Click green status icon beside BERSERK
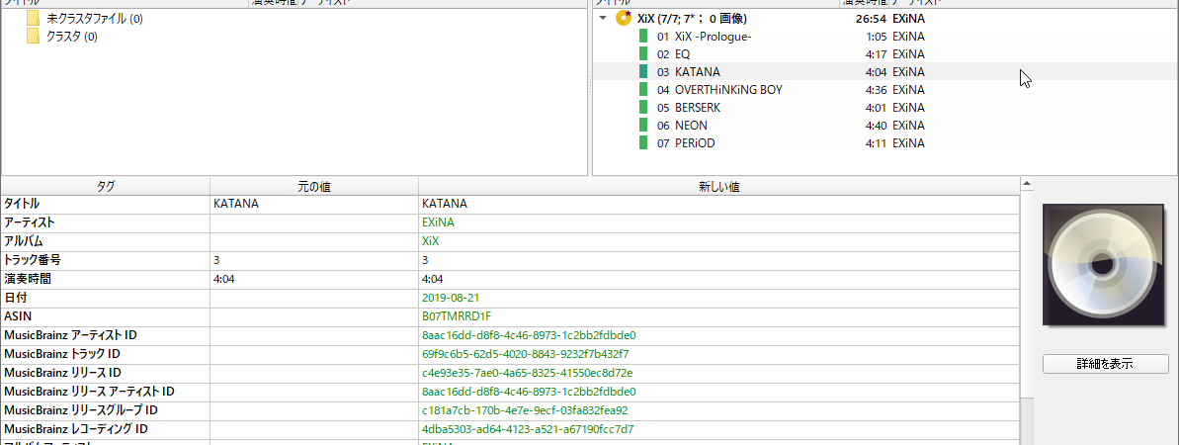The image size is (1179, 445). pyautogui.click(x=643, y=108)
